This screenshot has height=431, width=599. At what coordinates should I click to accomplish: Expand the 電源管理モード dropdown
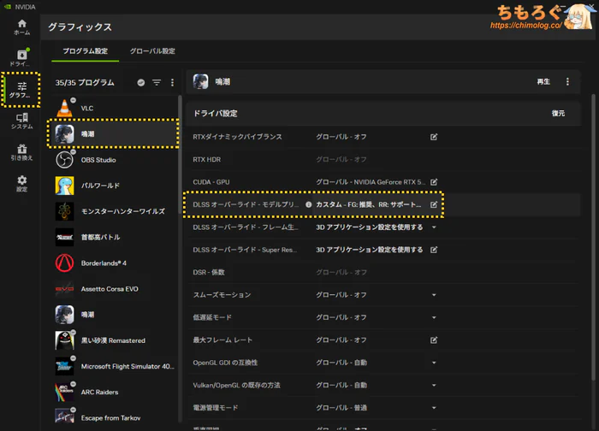434,408
